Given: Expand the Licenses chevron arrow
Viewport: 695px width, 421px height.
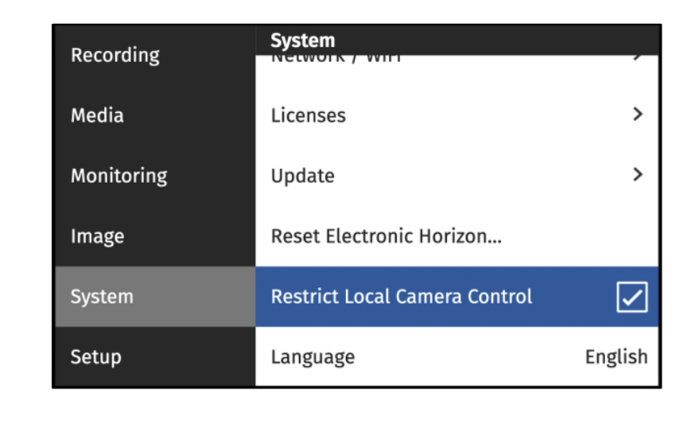Looking at the screenshot, I should coord(637,114).
